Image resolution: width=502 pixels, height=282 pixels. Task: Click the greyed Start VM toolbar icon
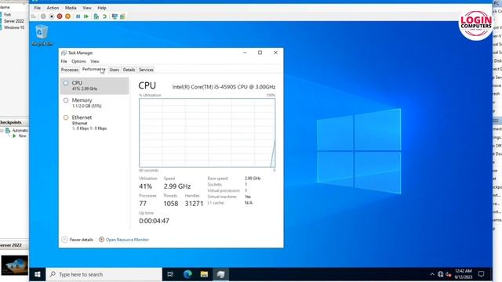point(43,16)
